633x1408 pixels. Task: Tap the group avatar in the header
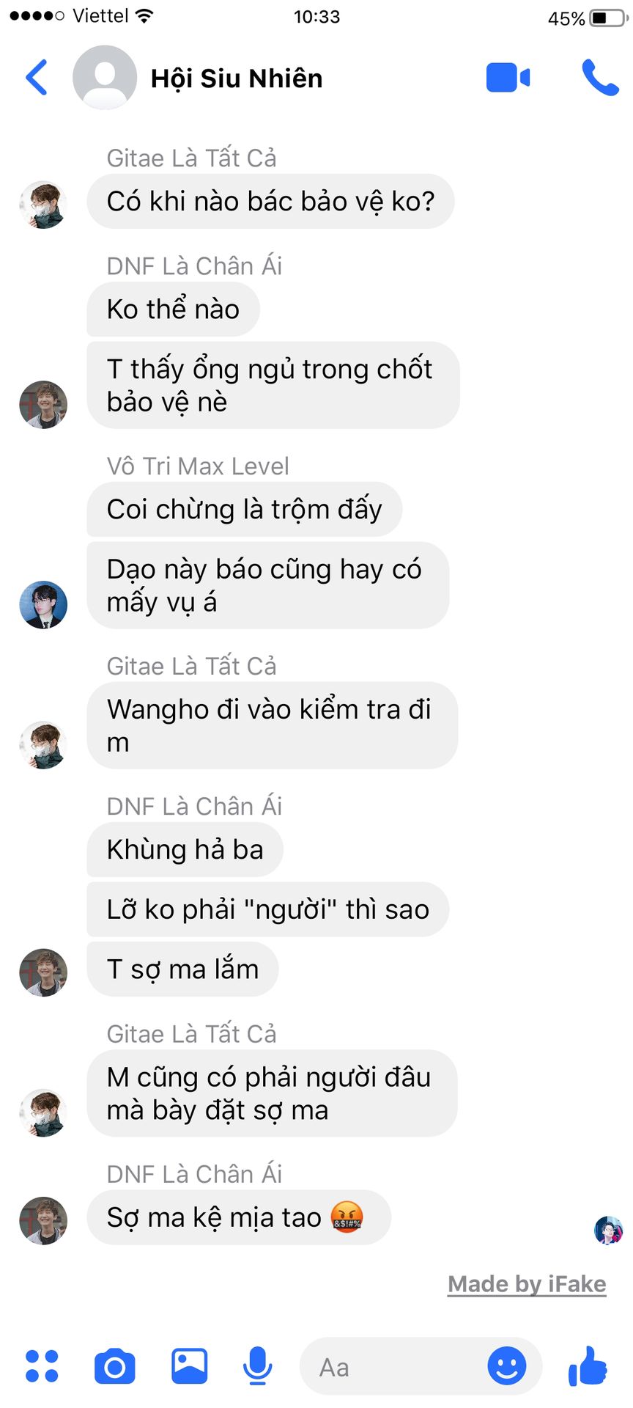click(x=105, y=77)
